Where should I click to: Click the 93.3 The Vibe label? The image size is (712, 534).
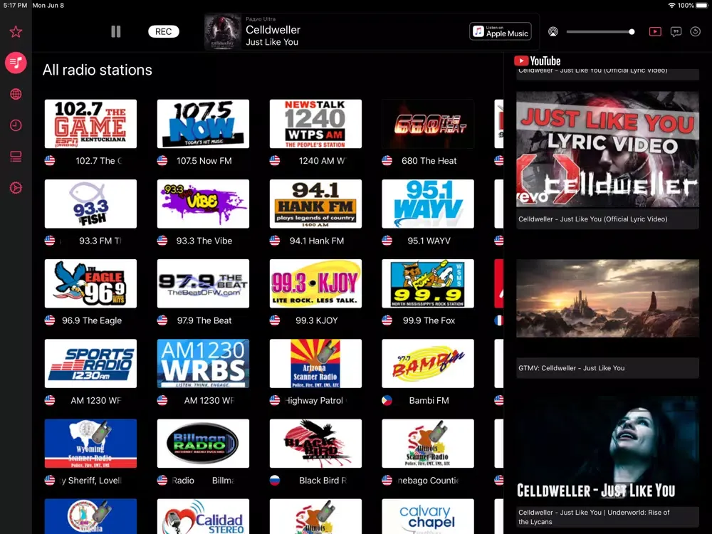pos(204,241)
